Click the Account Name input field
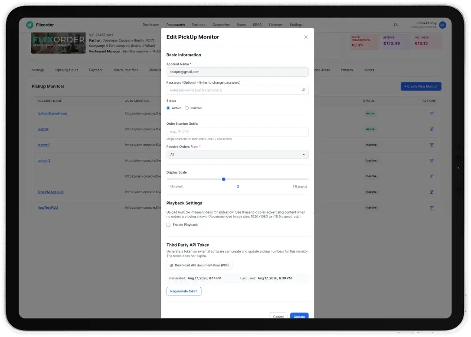Image resolution: width=471 pixels, height=337 pixels. pos(237,72)
